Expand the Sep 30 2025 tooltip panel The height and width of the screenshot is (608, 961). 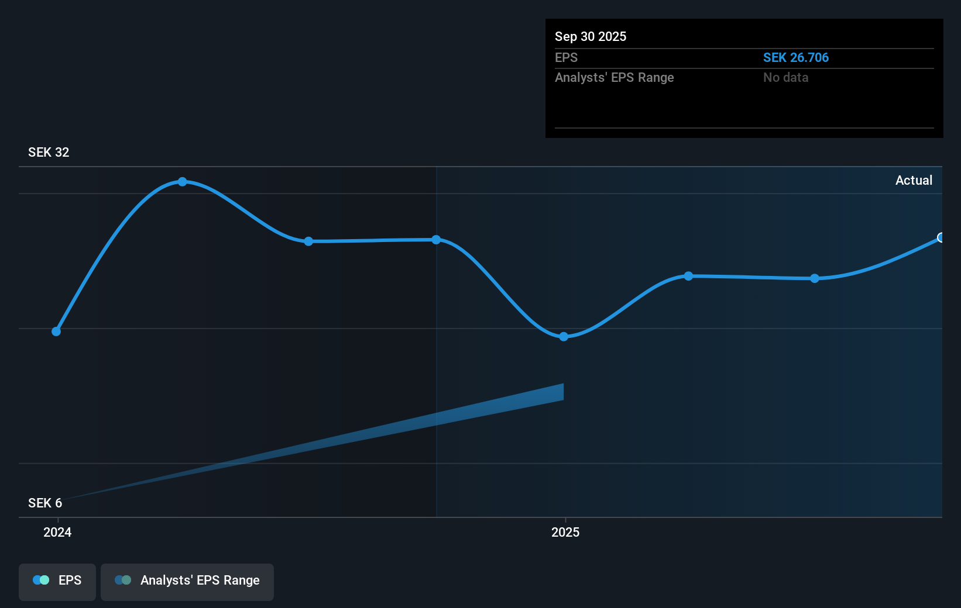[x=591, y=36]
